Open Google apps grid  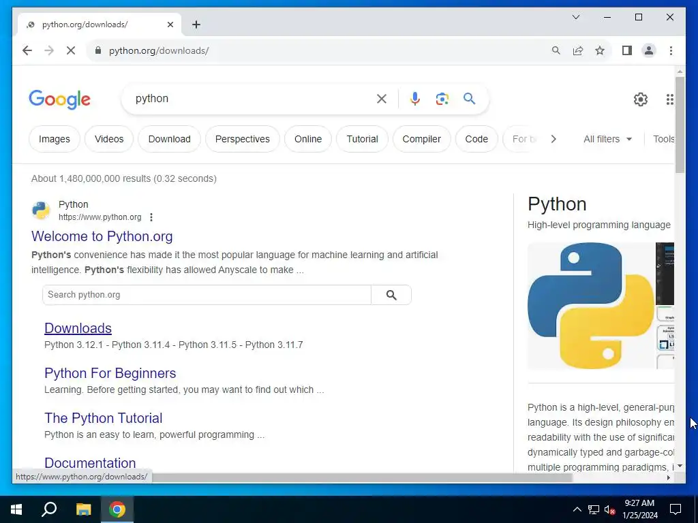(x=669, y=99)
